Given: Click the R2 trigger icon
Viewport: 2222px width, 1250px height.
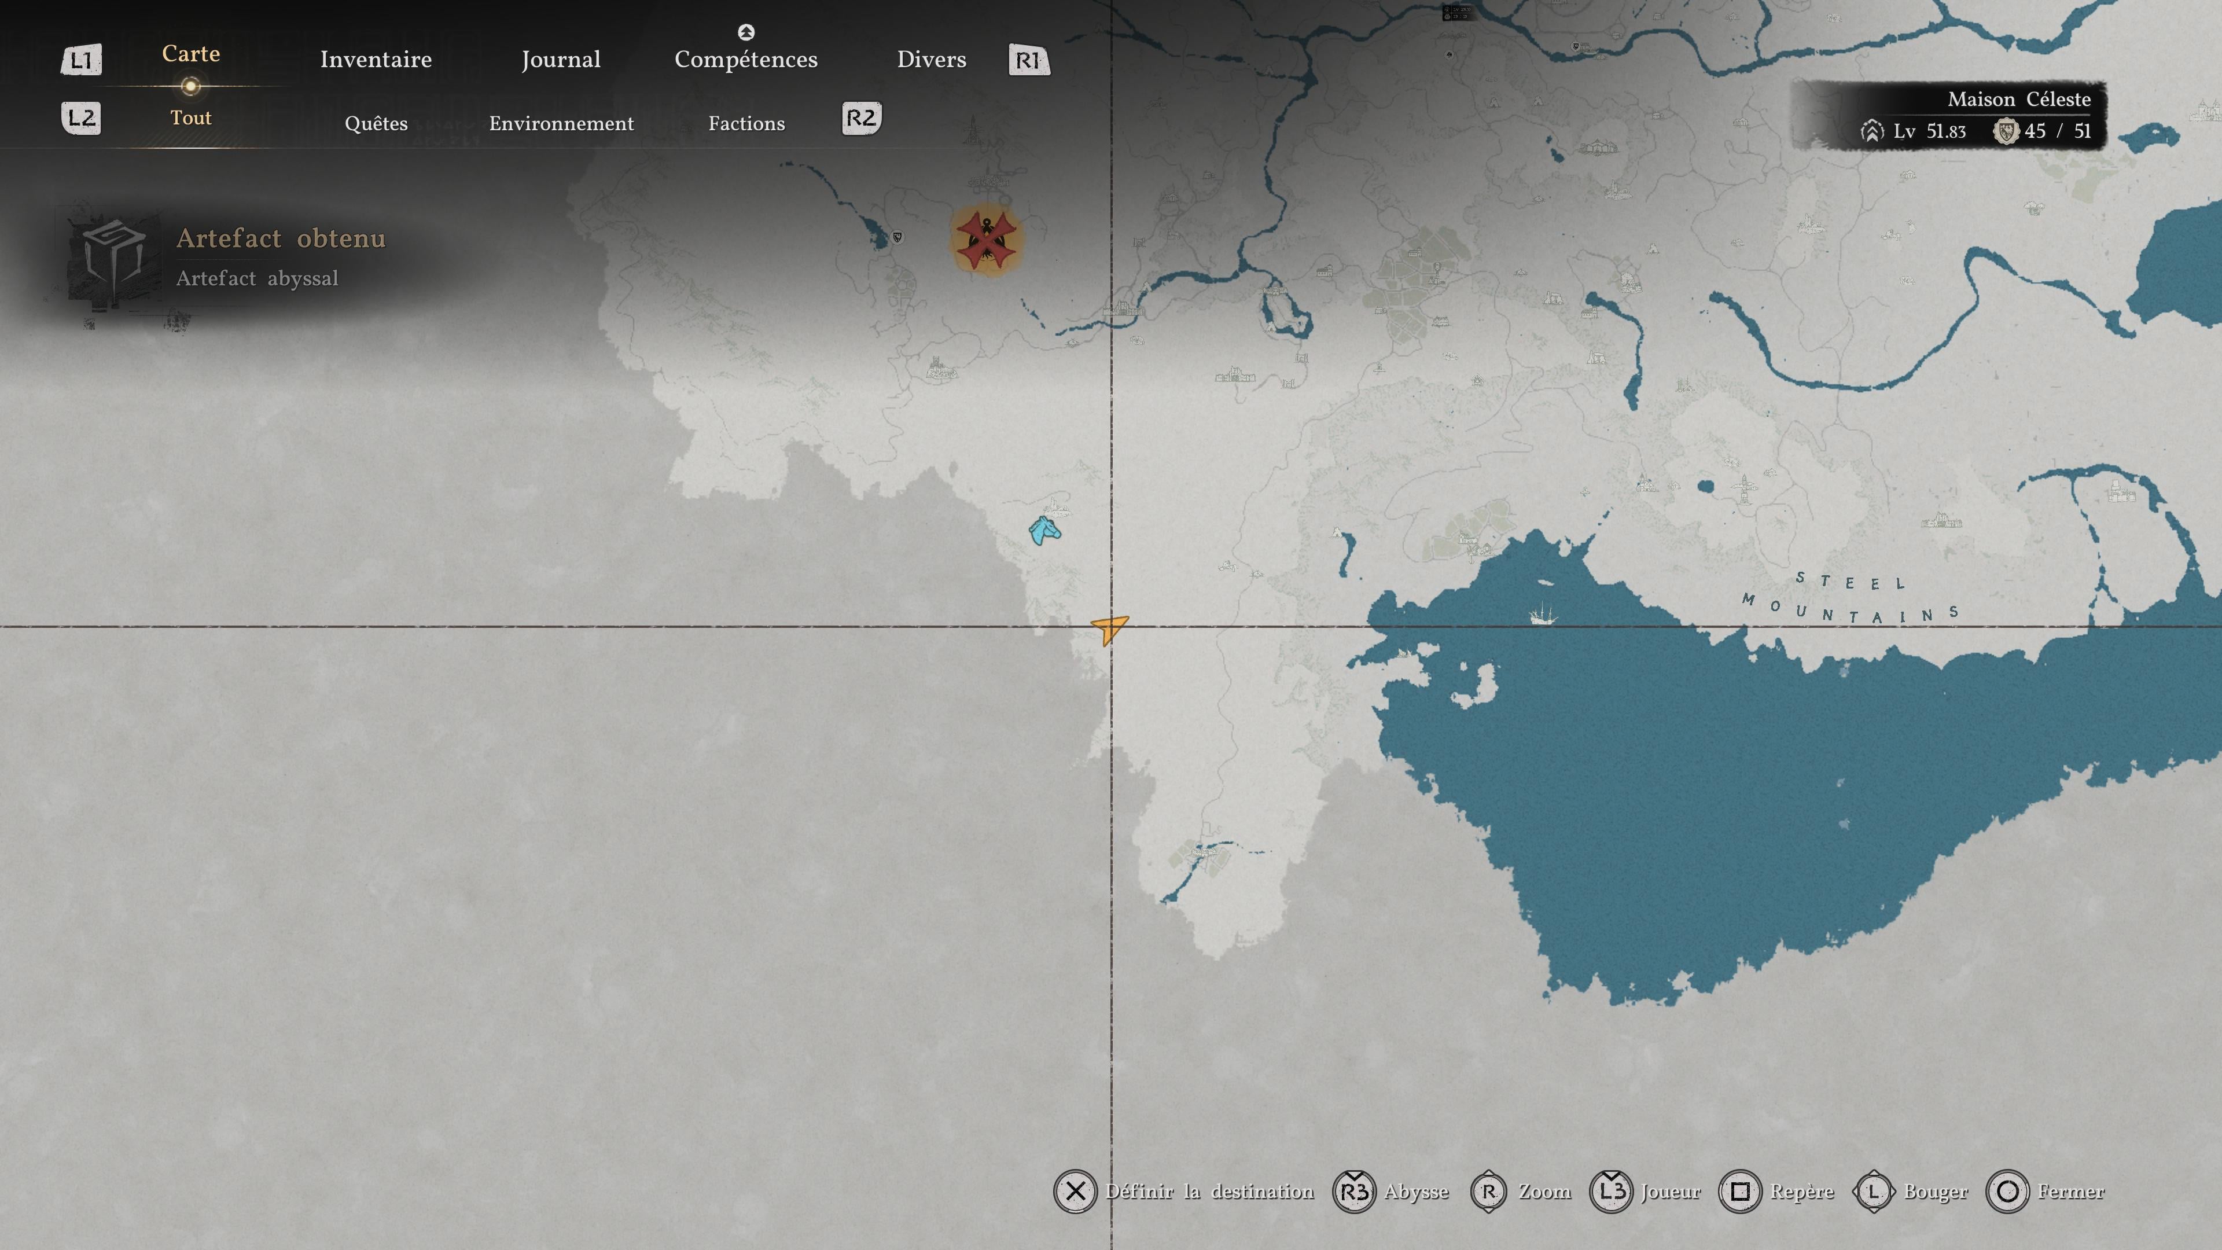Looking at the screenshot, I should 862,118.
